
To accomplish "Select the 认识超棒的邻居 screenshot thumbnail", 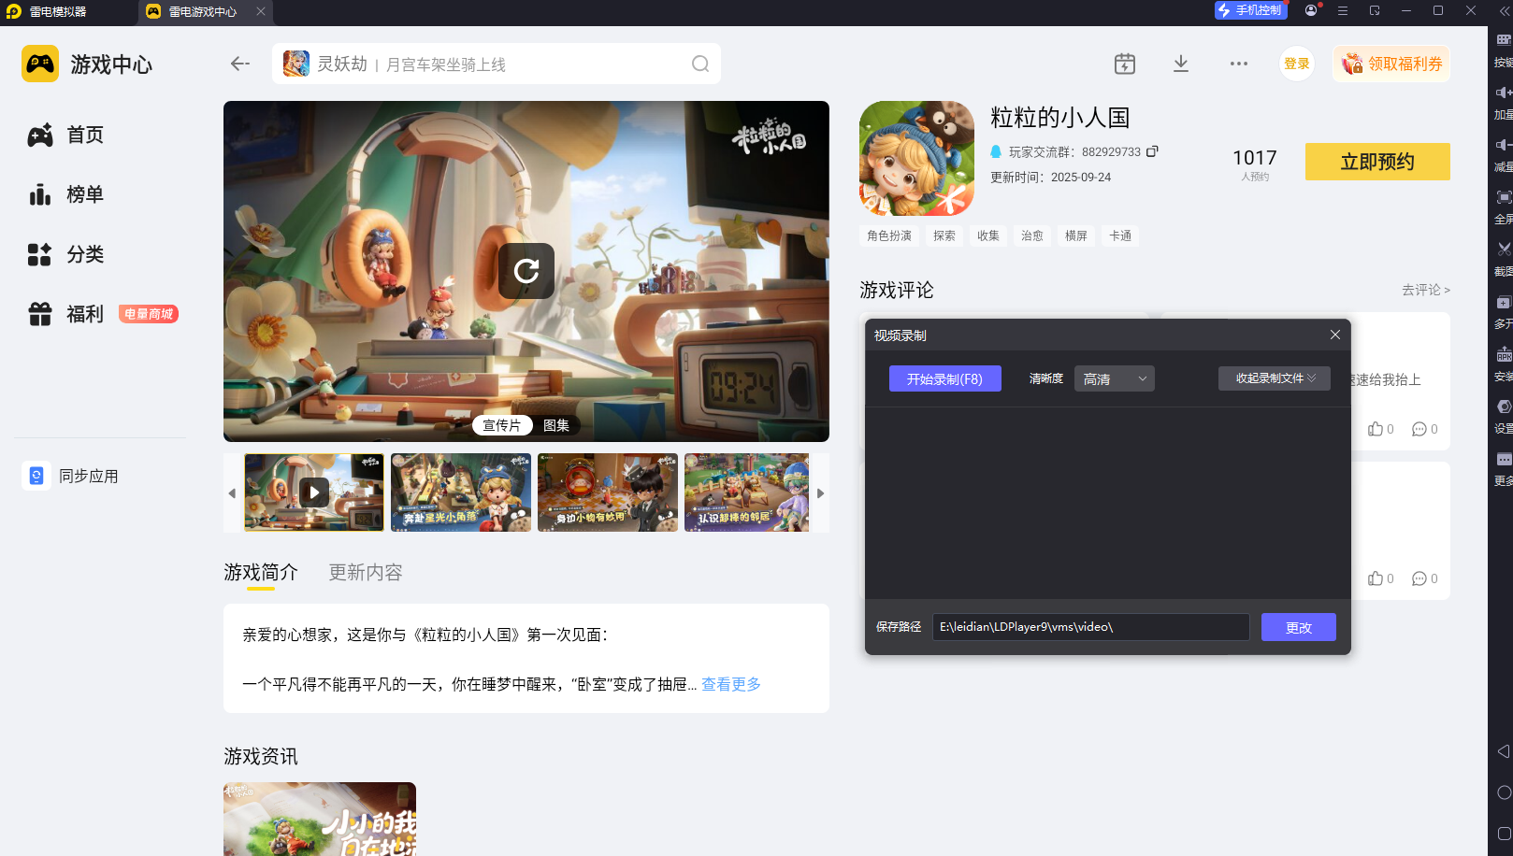I will 746,492.
